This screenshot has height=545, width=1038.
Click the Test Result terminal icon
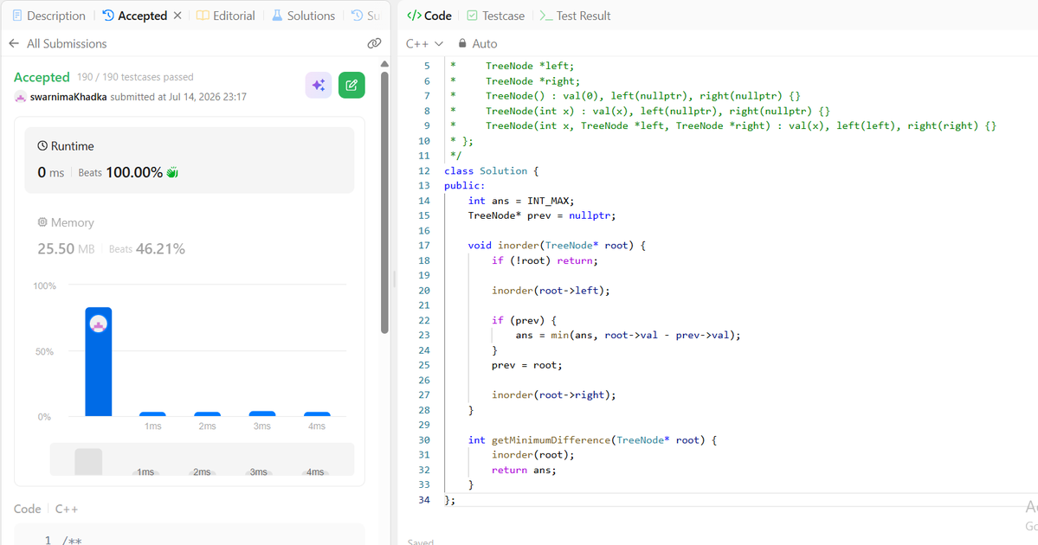(546, 16)
